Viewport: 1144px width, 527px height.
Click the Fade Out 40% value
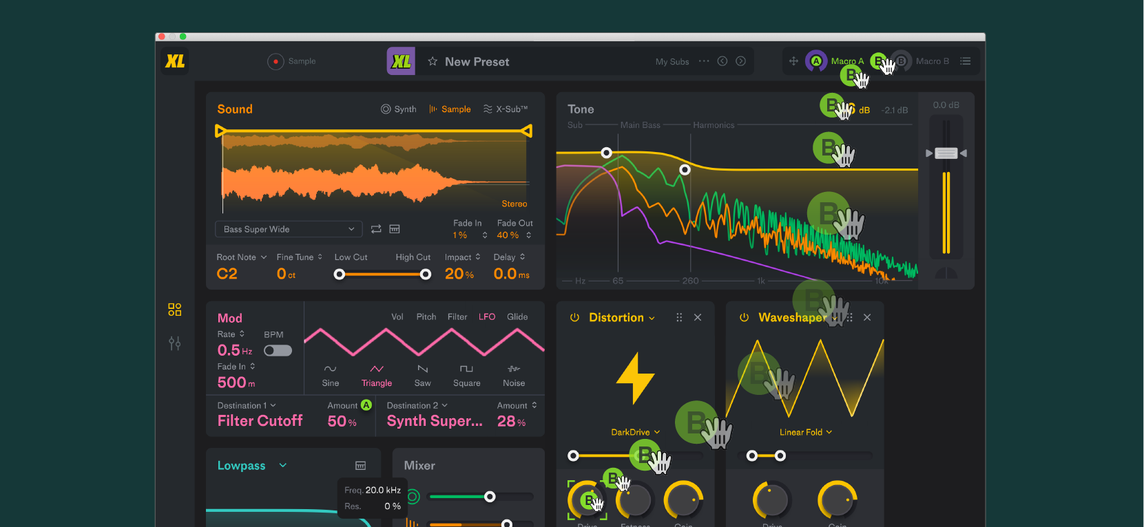[x=508, y=235]
